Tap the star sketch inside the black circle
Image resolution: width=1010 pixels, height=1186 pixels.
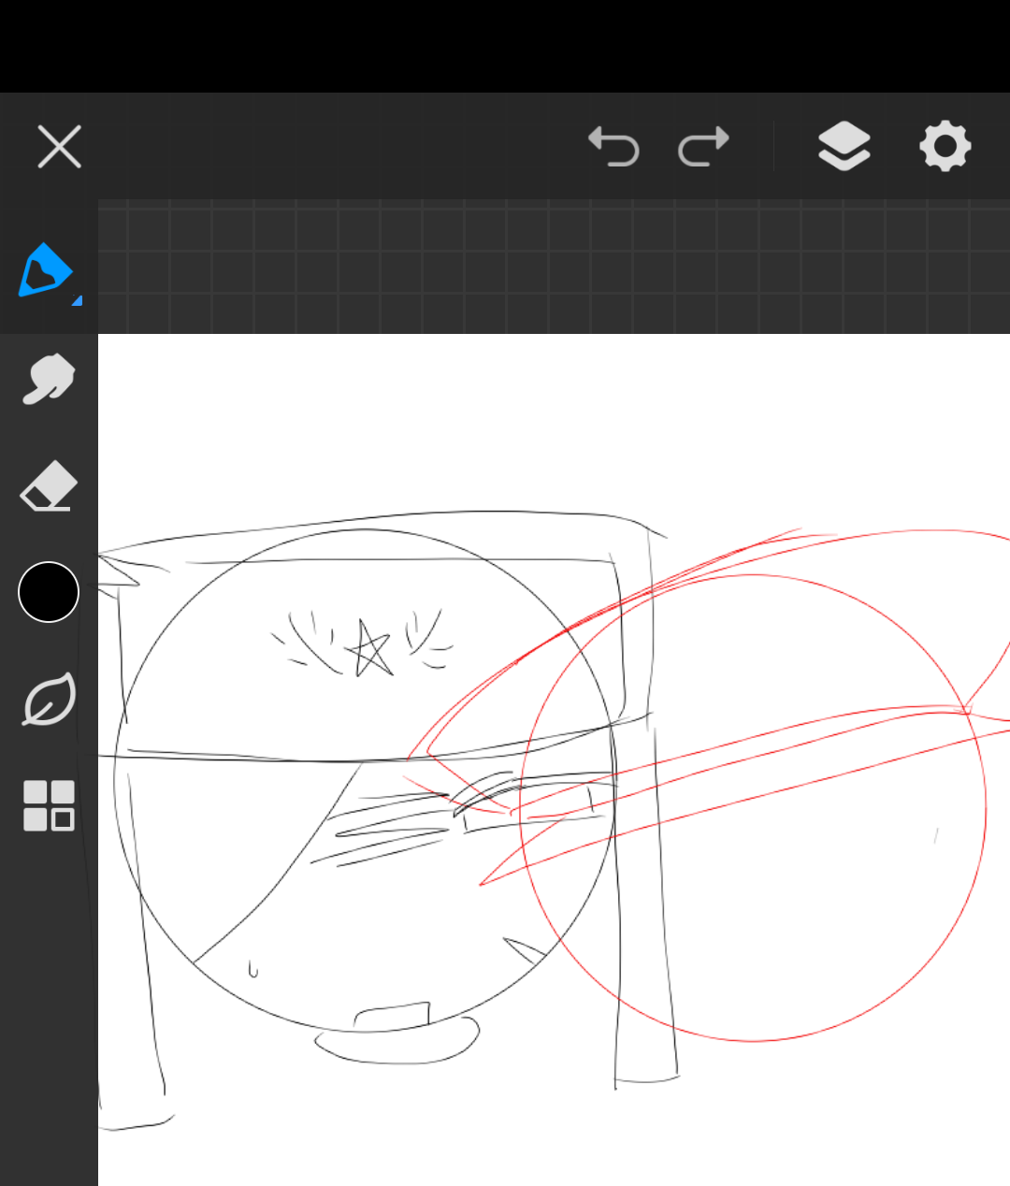click(x=370, y=648)
